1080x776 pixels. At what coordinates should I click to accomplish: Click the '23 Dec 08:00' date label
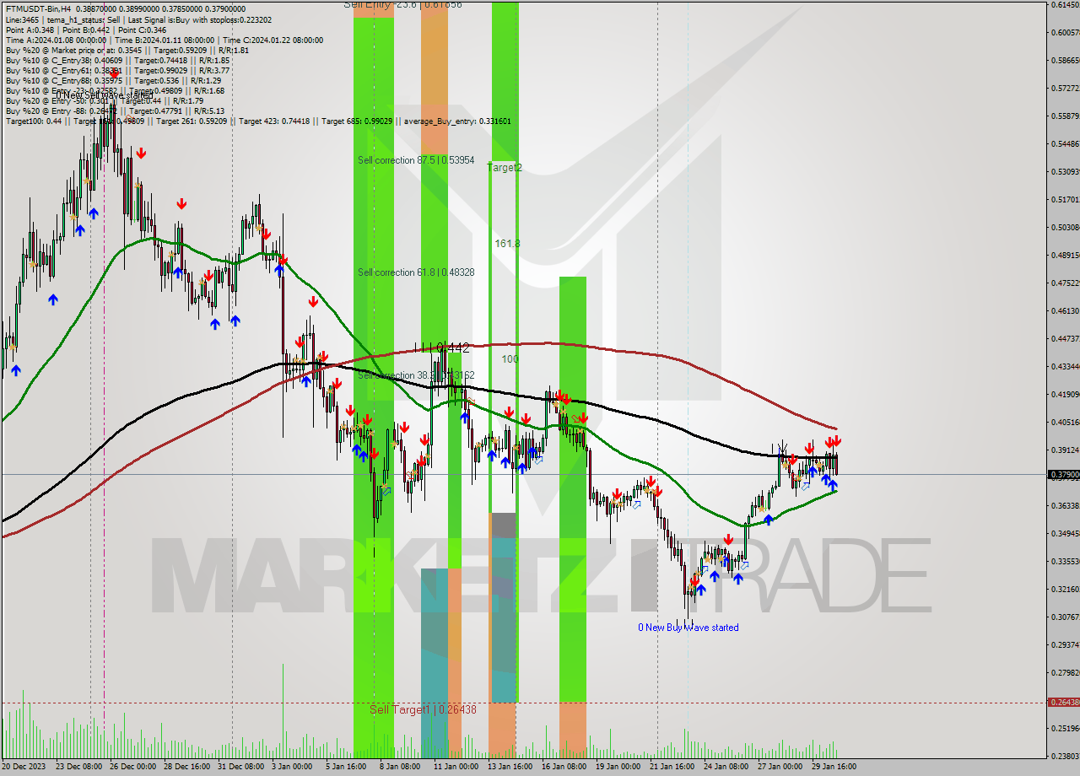pyautogui.click(x=80, y=767)
